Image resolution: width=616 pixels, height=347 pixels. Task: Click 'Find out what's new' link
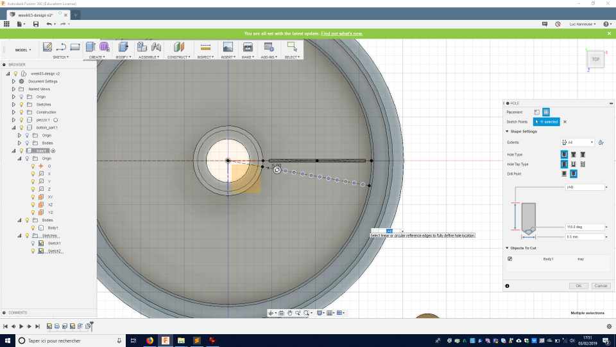[342, 33]
